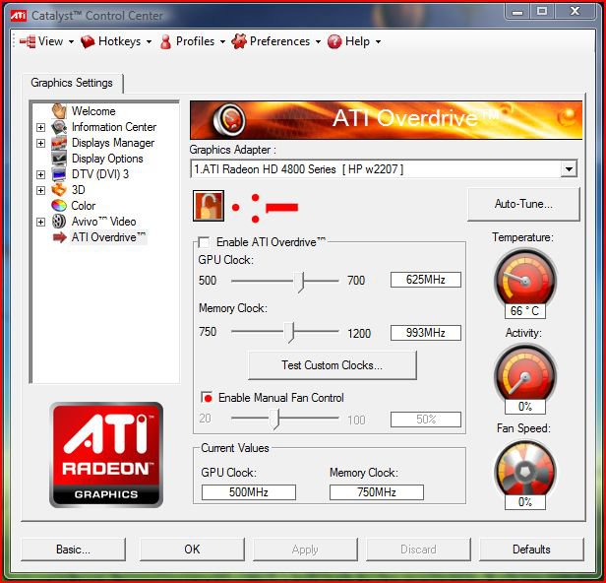Click the Color wheel icon
This screenshot has width=606, height=583.
tap(59, 206)
